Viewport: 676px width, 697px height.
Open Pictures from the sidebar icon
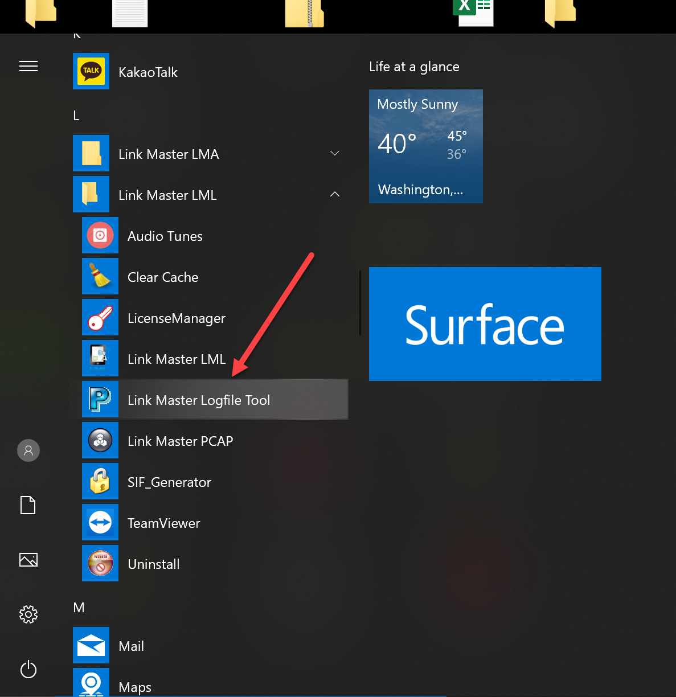28,560
